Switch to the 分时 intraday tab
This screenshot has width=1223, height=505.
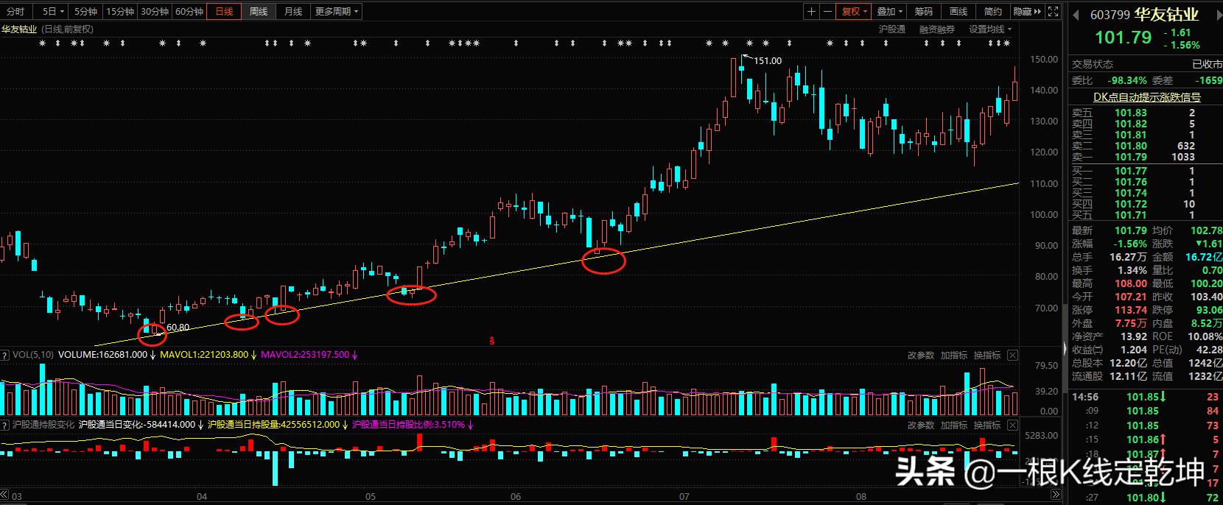click(x=15, y=11)
